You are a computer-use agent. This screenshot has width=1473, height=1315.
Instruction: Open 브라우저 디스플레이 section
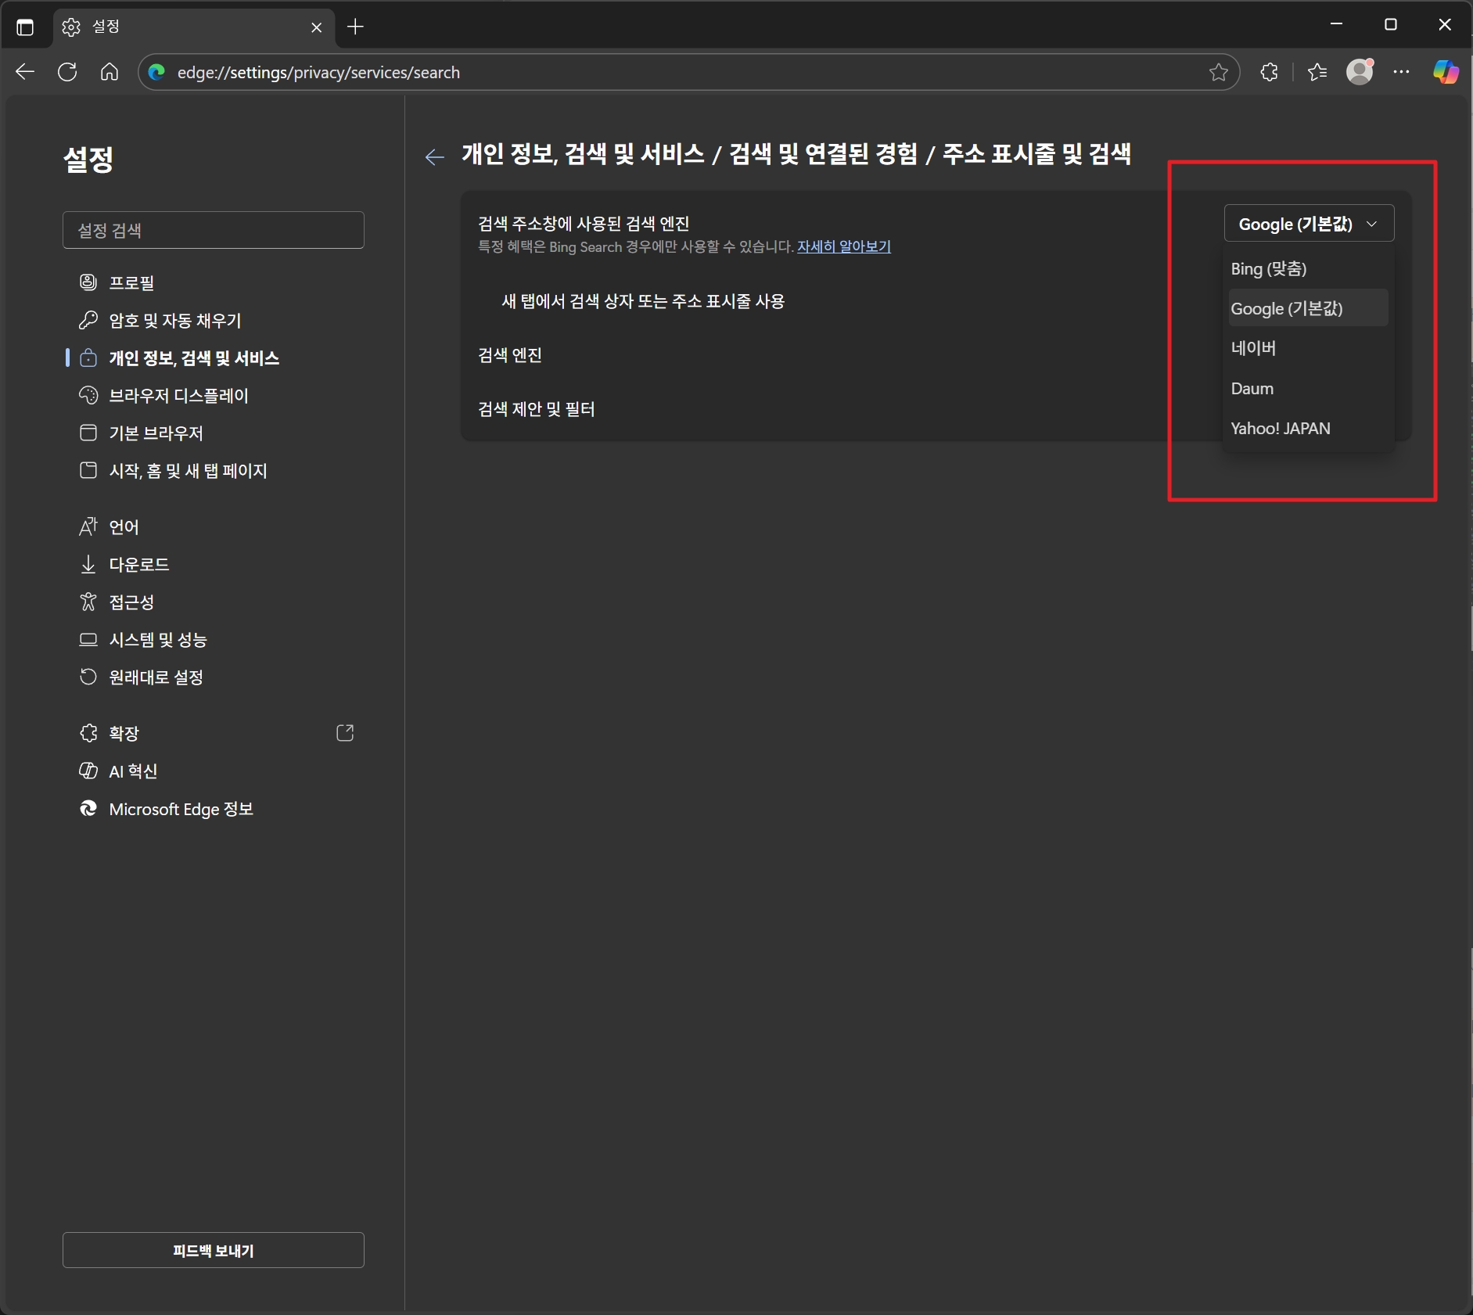[x=214, y=395]
